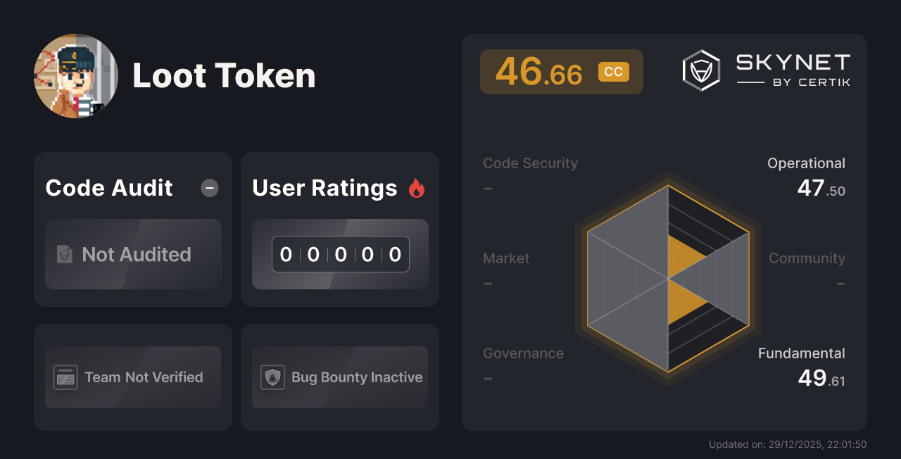901x459 pixels.
Task: Open the Skynet by CertiK hexagon logo
Action: pyautogui.click(x=700, y=69)
